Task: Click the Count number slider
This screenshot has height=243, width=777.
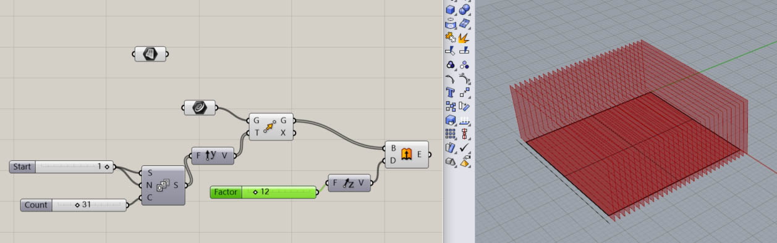Action: pos(74,205)
